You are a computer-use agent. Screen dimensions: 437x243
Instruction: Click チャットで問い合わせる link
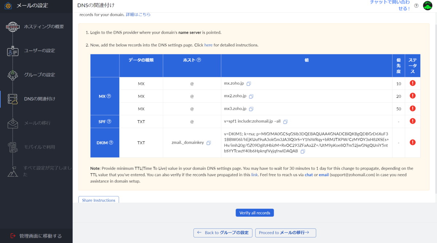point(390,5)
